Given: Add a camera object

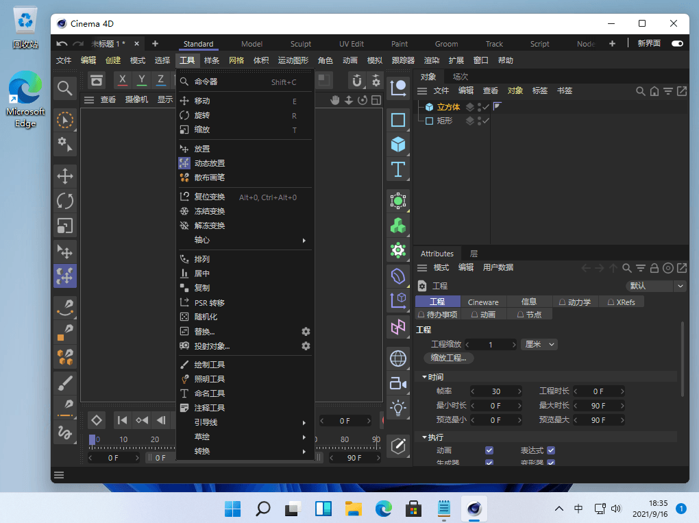Looking at the screenshot, I should coord(398,383).
